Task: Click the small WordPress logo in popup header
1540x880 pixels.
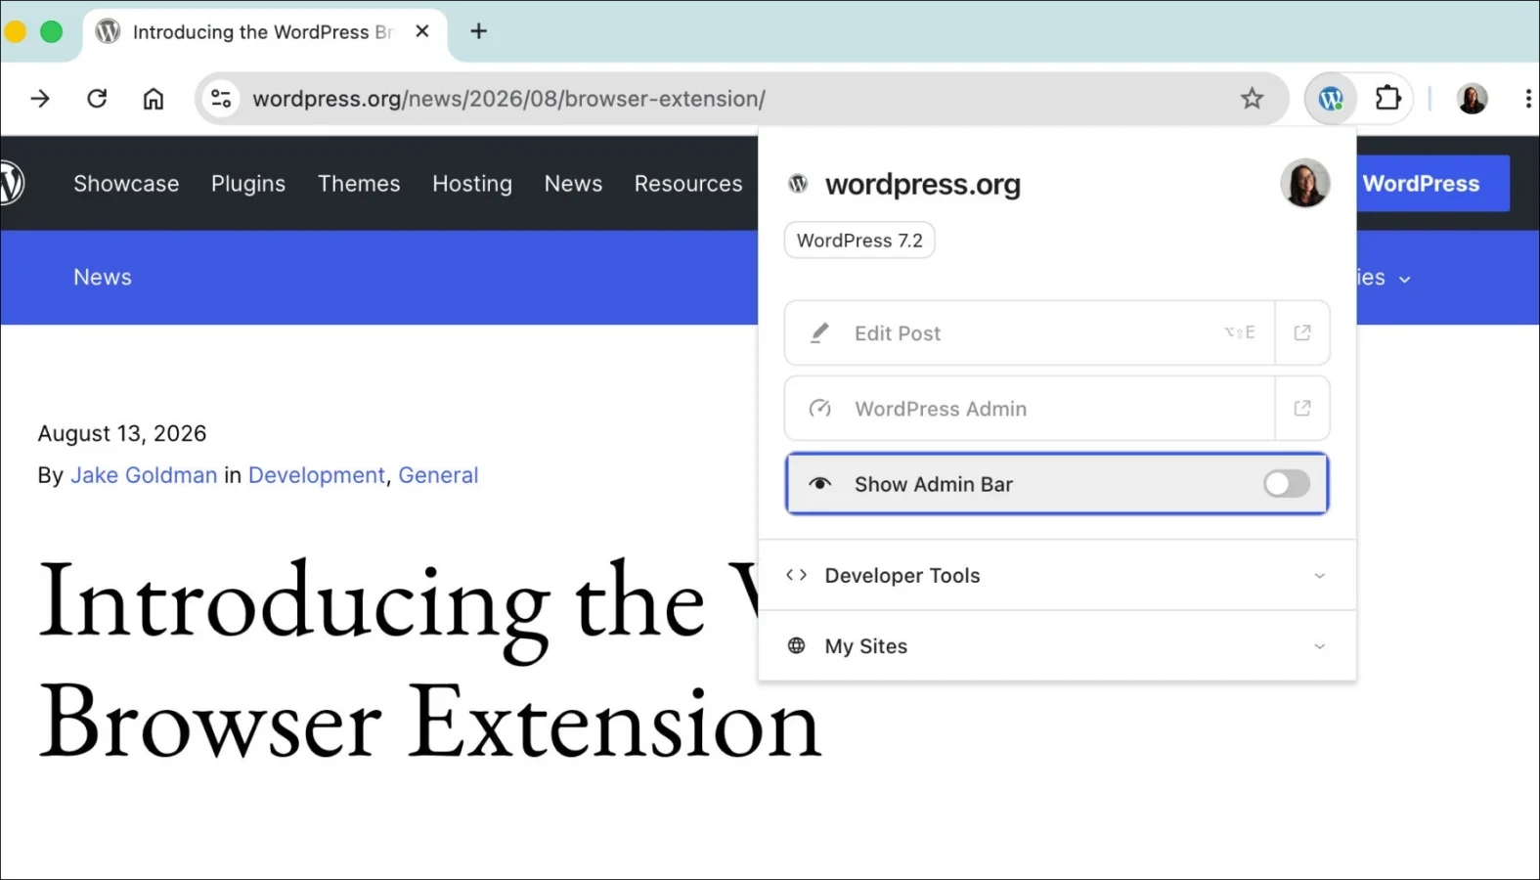Action: point(798,183)
